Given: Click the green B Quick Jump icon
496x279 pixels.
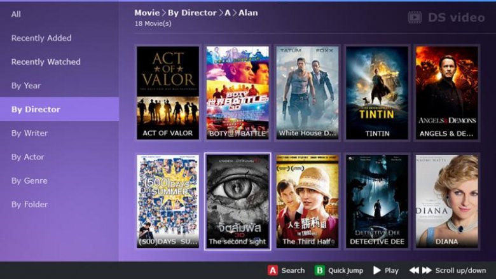Looking at the screenshot, I should pos(319,271).
